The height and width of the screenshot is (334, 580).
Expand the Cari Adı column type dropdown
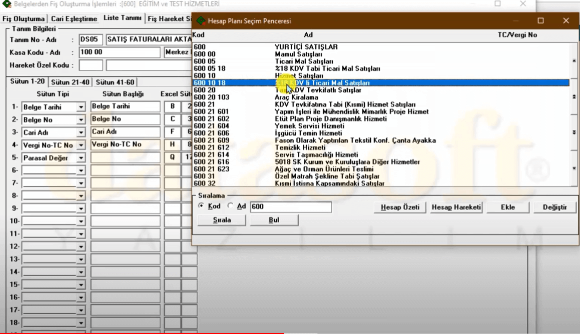tap(81, 132)
